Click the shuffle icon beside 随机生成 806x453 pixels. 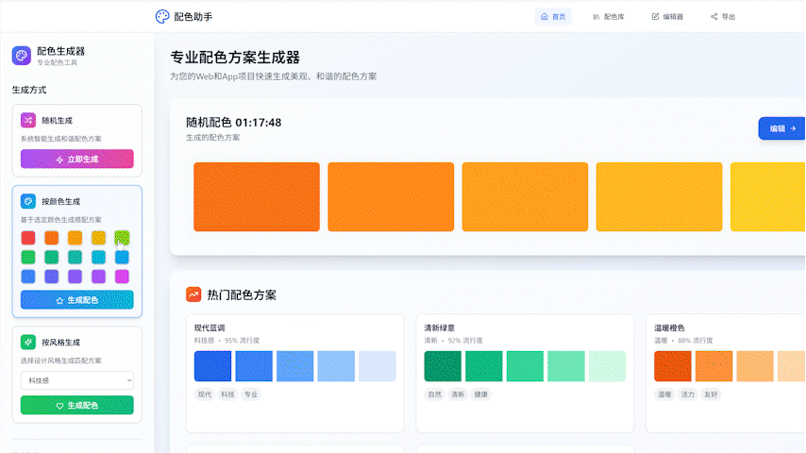28,120
